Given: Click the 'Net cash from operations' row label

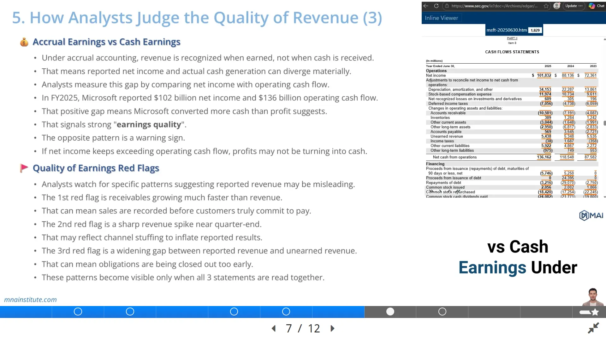Looking at the screenshot, I should coord(454,157).
